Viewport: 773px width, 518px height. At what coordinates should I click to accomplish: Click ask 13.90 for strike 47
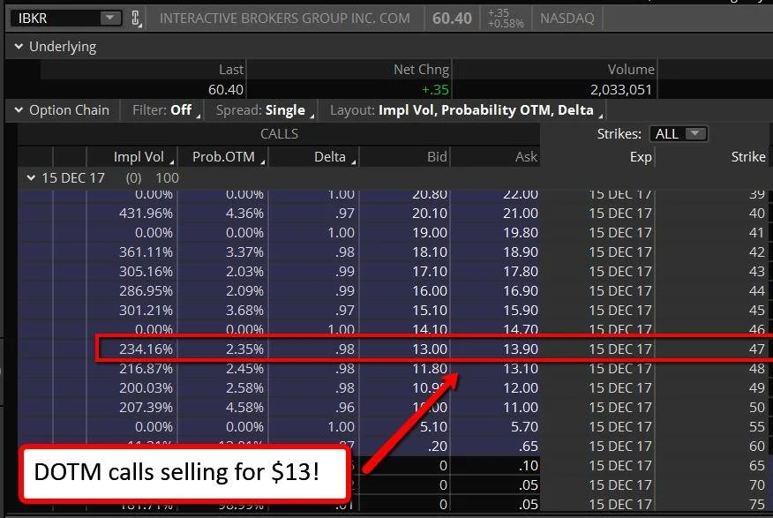click(x=520, y=349)
